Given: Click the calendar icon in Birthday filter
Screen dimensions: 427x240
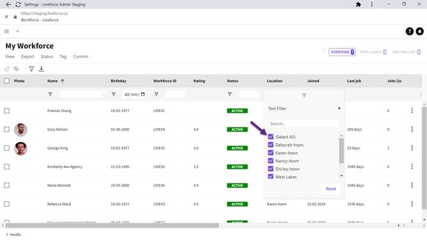Looking at the screenshot, I should pos(143,94).
